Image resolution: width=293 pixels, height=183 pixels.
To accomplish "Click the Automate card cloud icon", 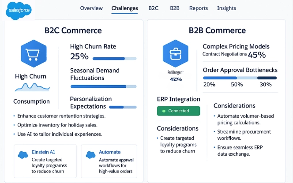I will (x=91, y=155).
